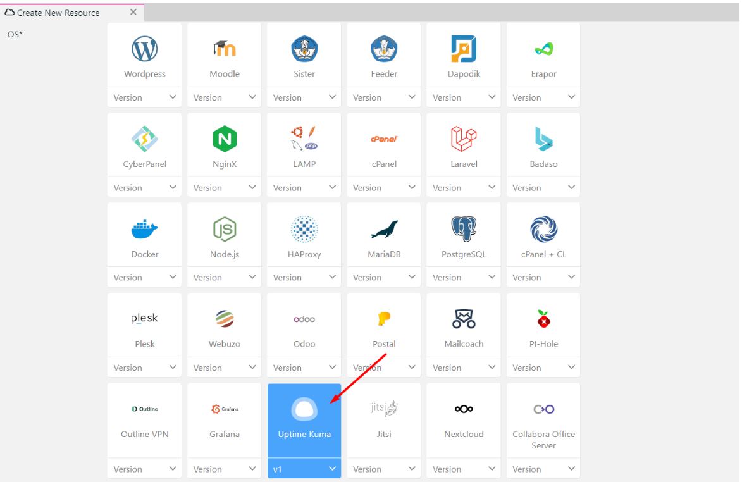This screenshot has width=742, height=482.
Task: Expand the Version dropdown under Wordpress
Action: (144, 97)
